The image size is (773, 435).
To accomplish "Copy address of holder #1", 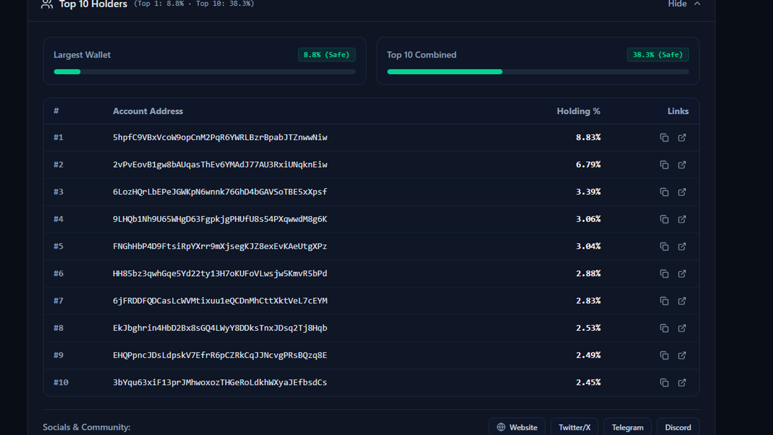I will pyautogui.click(x=664, y=138).
